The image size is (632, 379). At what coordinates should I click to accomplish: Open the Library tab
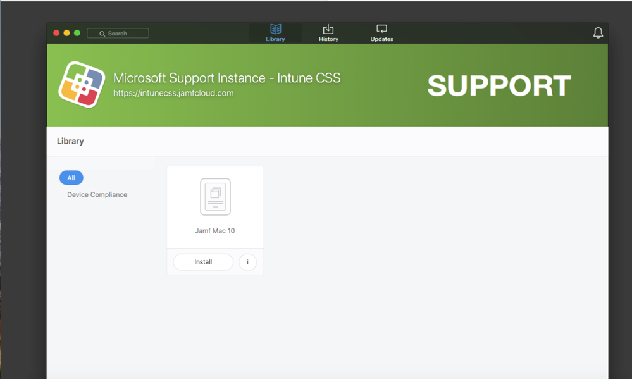[x=275, y=33]
